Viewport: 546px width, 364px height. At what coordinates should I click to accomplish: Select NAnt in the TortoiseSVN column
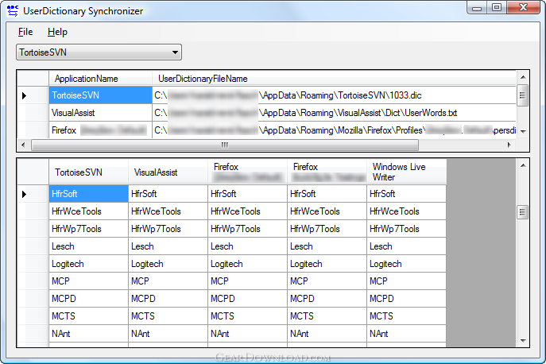click(x=88, y=333)
